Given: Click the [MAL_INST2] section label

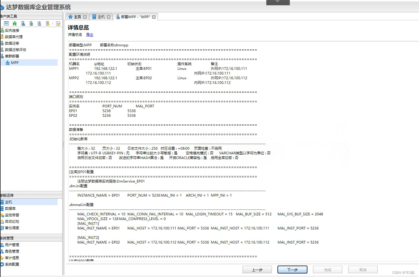Looking at the screenshot, I should (88, 238).
